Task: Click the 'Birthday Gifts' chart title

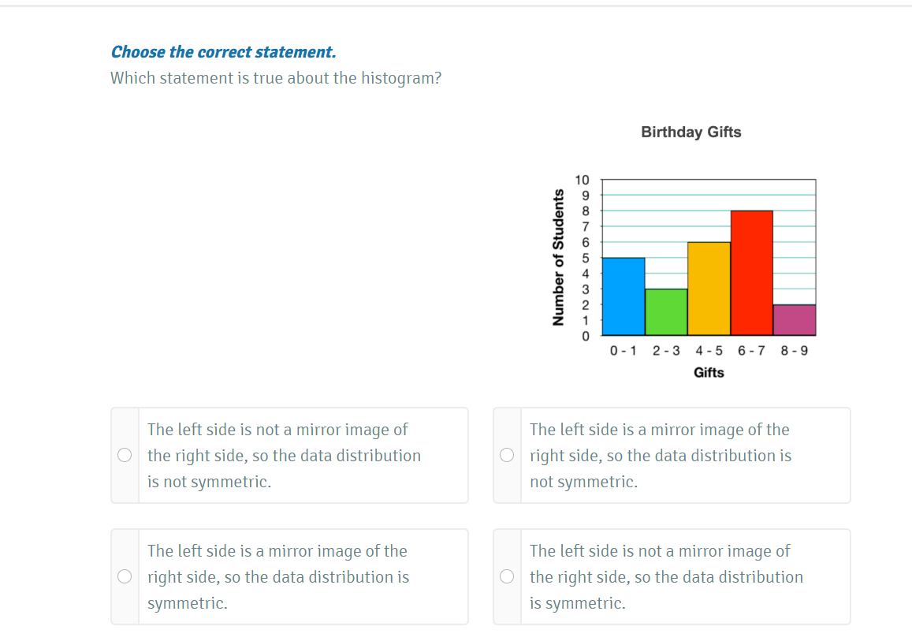Action: [x=691, y=132]
